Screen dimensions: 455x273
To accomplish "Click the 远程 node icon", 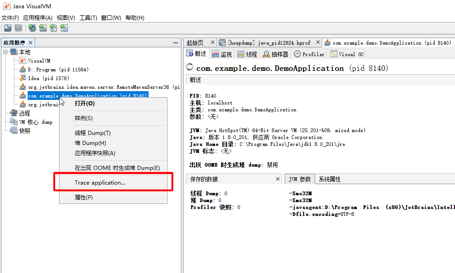I will pos(14,113).
